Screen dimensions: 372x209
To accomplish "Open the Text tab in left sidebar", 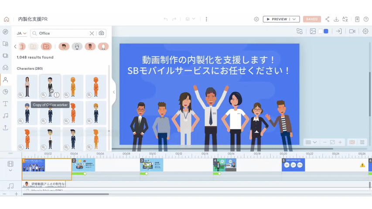I will tap(6, 104).
